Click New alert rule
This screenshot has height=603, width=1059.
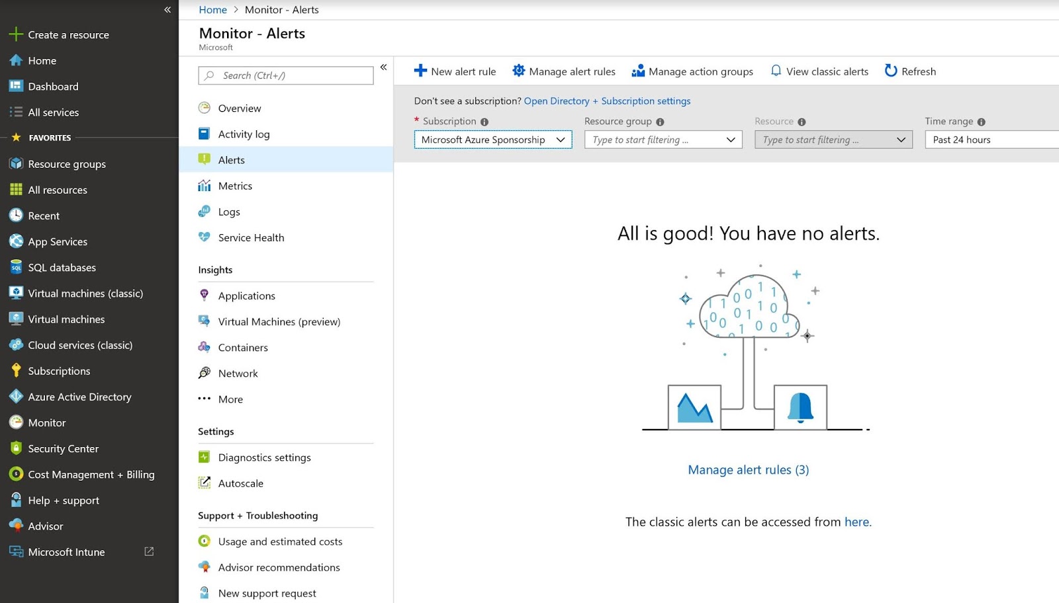(x=455, y=71)
